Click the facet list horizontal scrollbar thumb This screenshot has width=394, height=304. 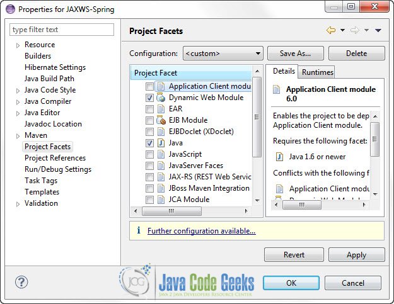(x=171, y=211)
